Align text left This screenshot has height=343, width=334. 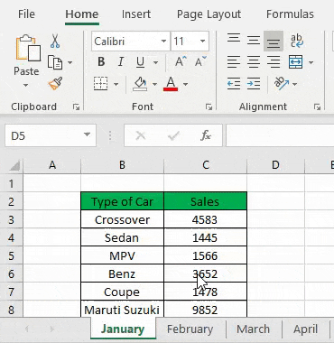point(234,62)
